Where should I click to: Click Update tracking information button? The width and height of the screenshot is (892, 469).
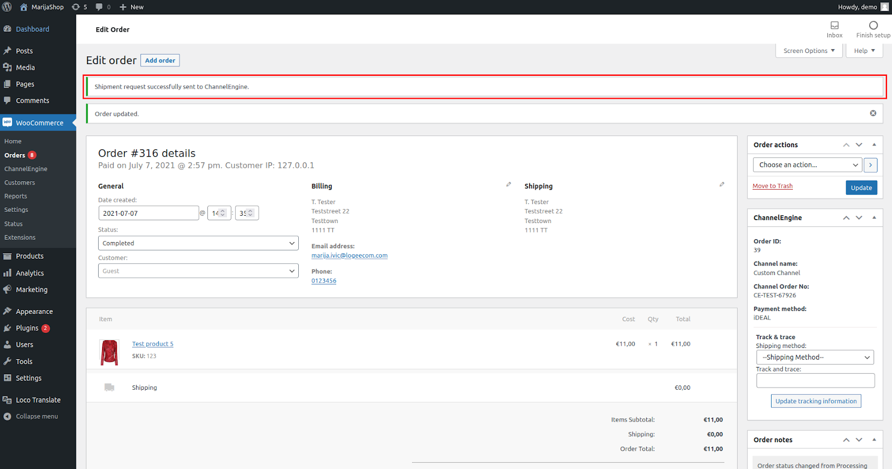[x=816, y=401]
